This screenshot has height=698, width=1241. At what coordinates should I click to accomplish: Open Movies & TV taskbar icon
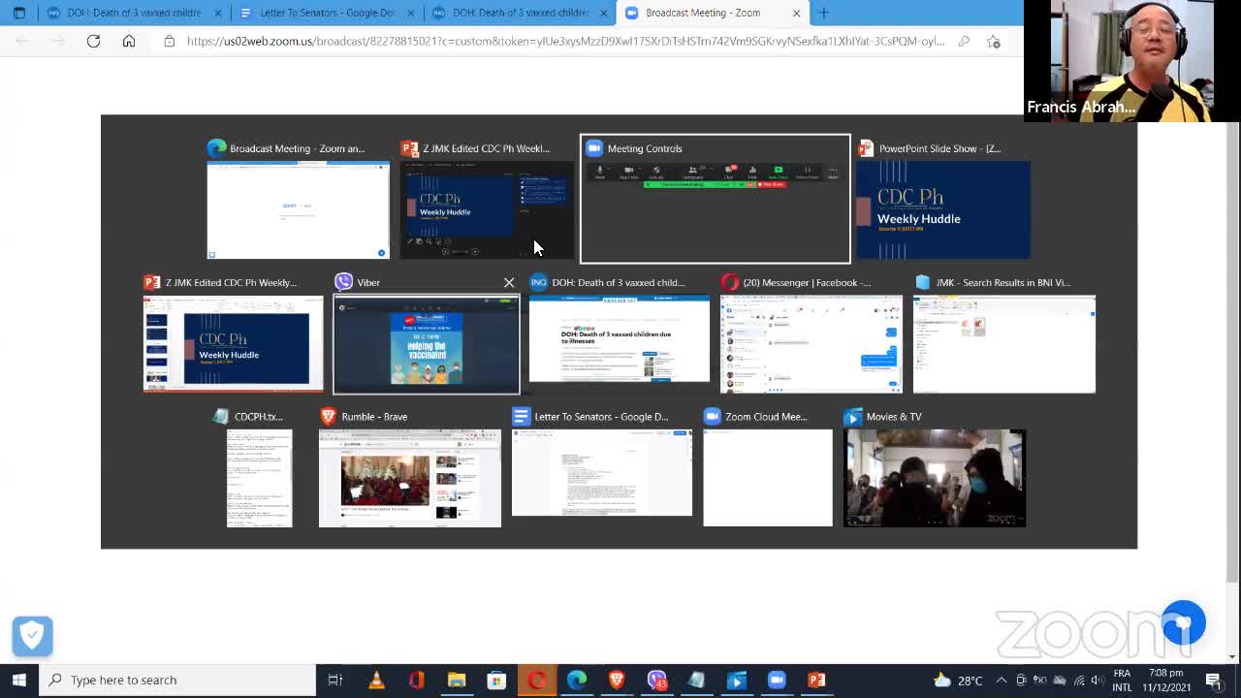(x=737, y=680)
